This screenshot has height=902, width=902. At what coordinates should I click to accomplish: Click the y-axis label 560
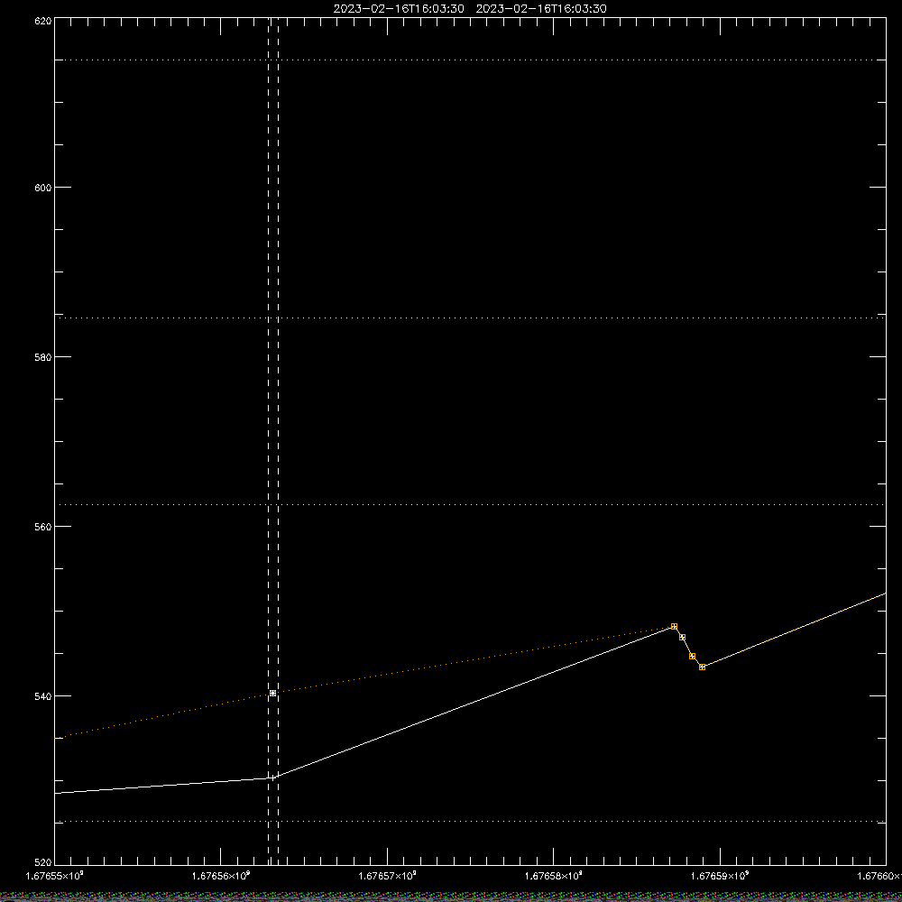(x=43, y=527)
